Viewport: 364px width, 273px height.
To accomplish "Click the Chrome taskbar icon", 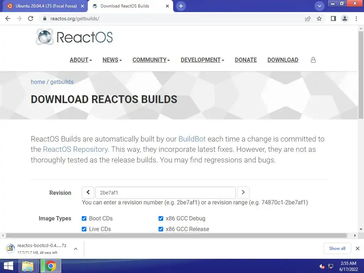I will tap(51, 266).
